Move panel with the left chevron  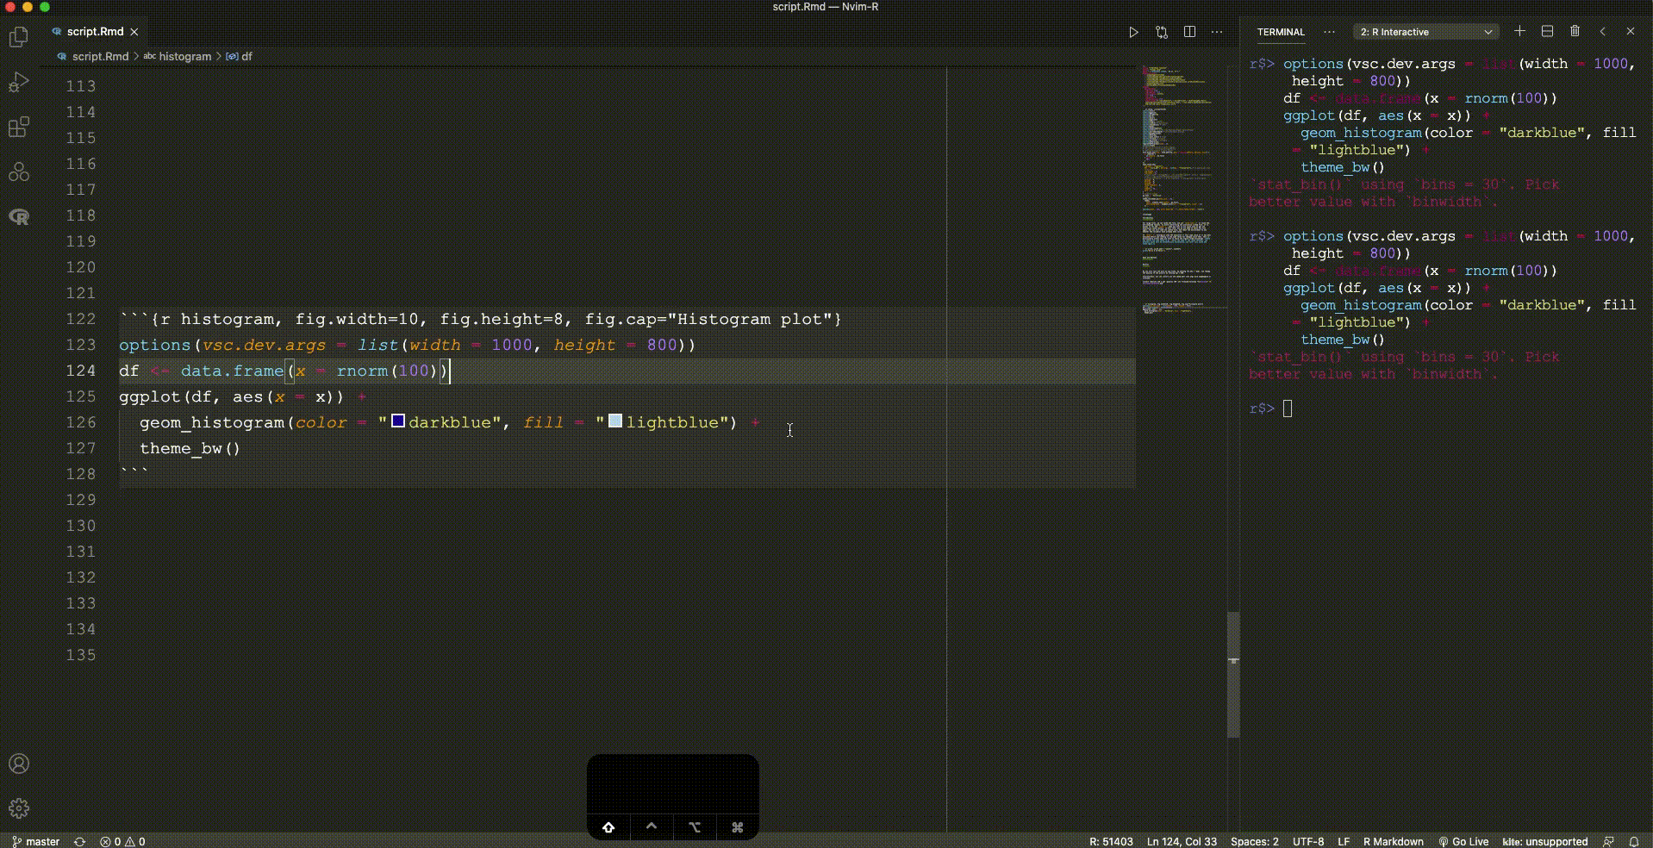pyautogui.click(x=1602, y=31)
